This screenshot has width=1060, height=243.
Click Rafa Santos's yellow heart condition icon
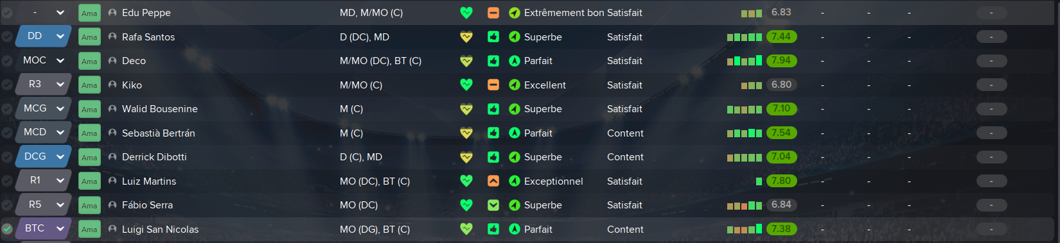466,37
